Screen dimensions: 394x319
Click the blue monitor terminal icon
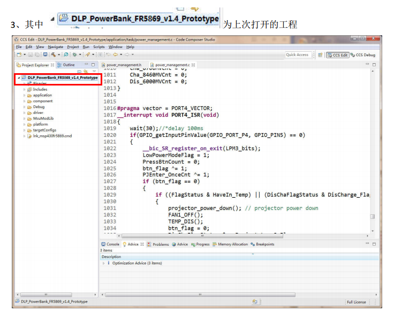tap(45, 54)
